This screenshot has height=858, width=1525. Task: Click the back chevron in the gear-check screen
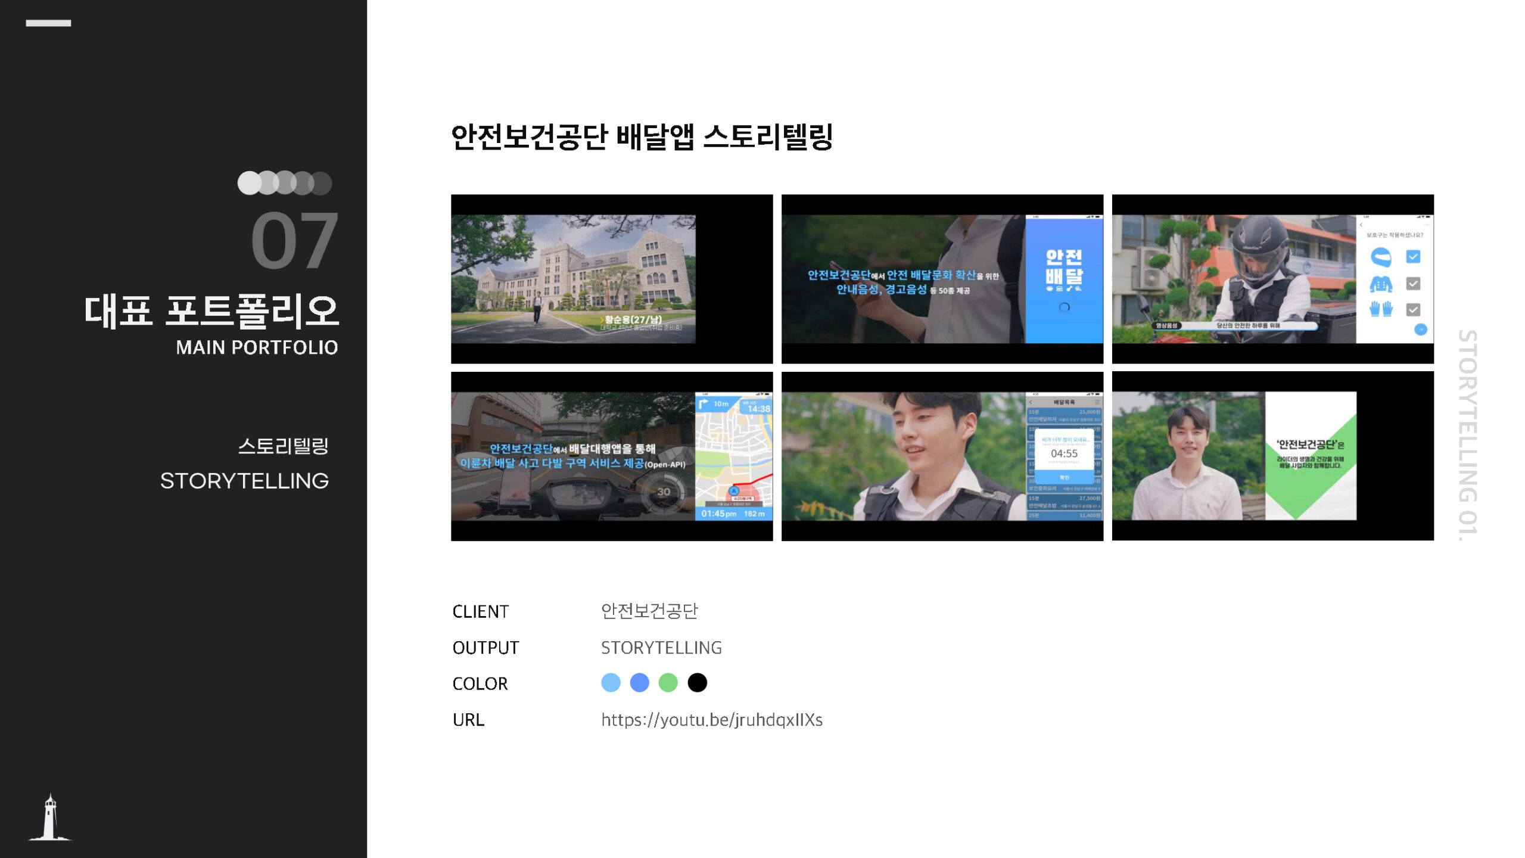pos(1361,225)
